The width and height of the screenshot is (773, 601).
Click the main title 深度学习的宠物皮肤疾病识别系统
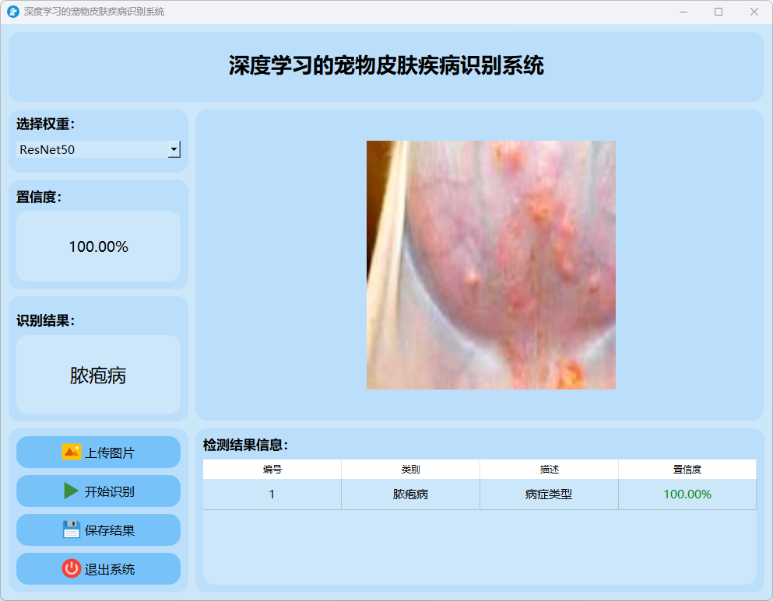pos(386,65)
